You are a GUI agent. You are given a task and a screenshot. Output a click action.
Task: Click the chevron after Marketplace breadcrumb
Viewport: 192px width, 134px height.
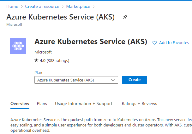click(x=93, y=7)
